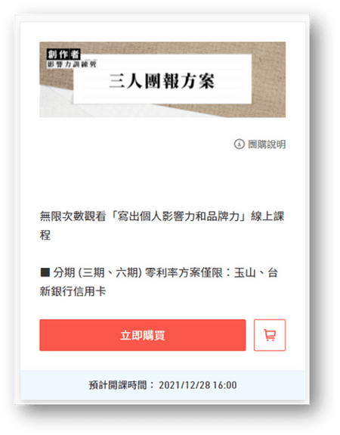Click the 影響力訓練營 subtitle under the logo
Screen dimensions: 340x435
click(x=72, y=64)
